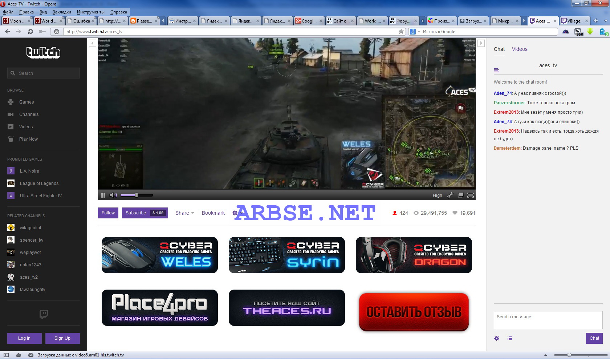Open aces_tv2 related channel
The image size is (610, 359).
23,277
